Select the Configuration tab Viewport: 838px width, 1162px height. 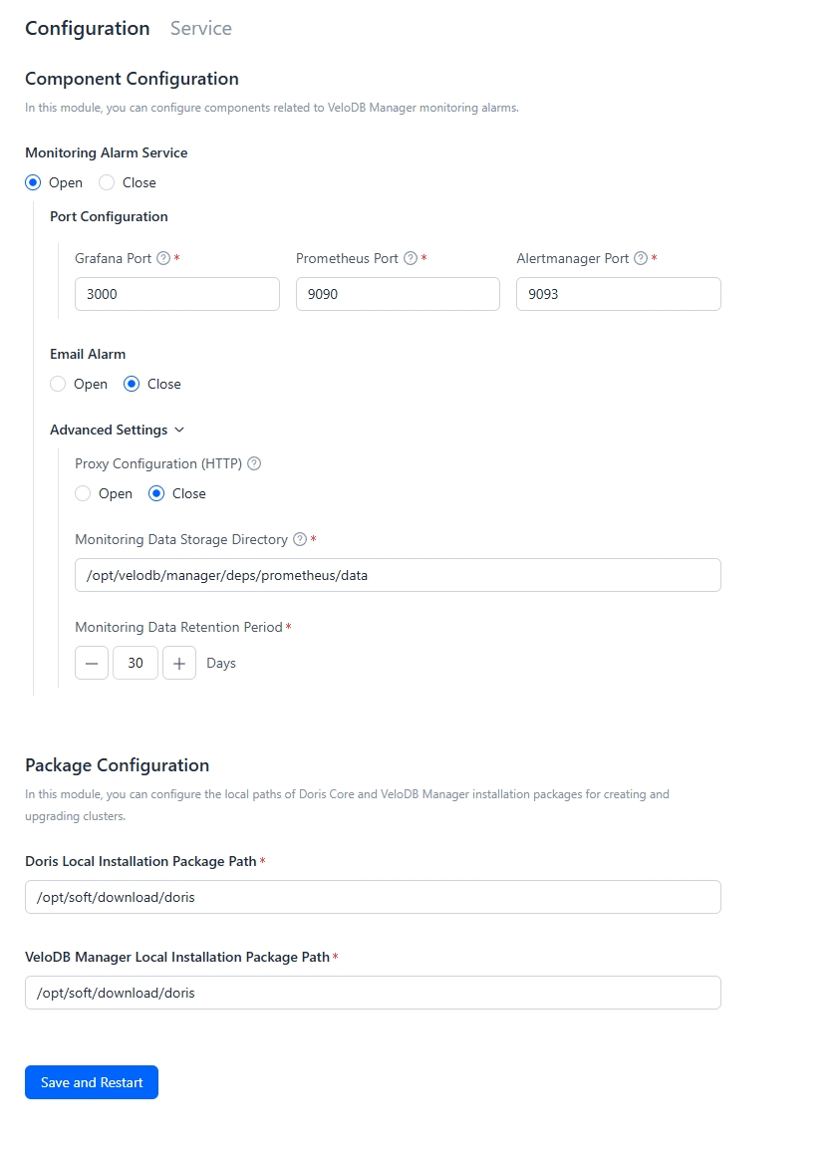click(87, 28)
